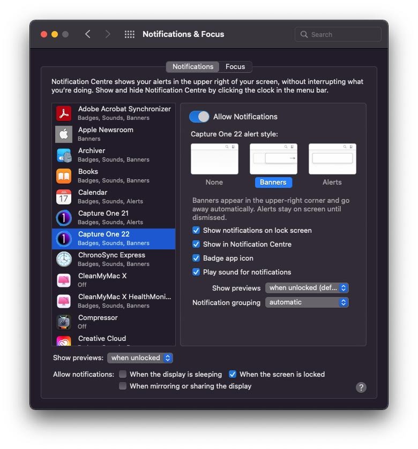Image resolution: width=418 pixels, height=449 pixels.
Task: Select the Creative Cloud row
Action: tap(114, 340)
